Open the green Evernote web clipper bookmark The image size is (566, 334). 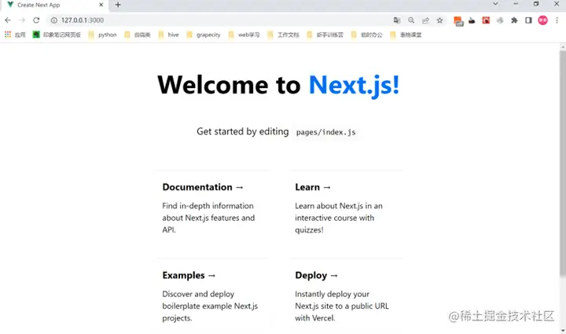57,35
